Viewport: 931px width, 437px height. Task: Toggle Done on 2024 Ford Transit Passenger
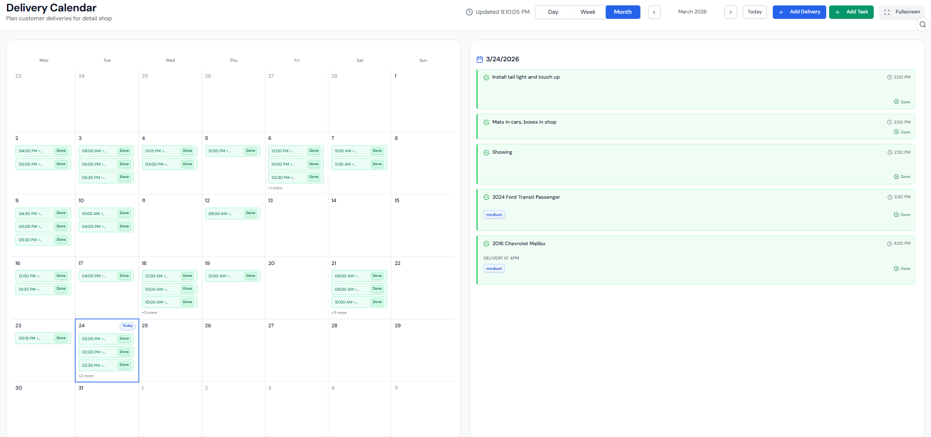[902, 215]
